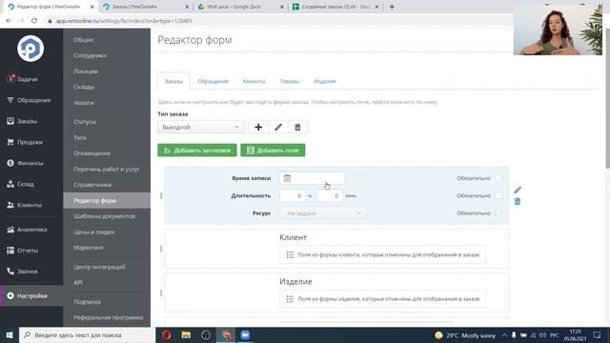Grab drag handle of the Время записи block

click(x=161, y=195)
